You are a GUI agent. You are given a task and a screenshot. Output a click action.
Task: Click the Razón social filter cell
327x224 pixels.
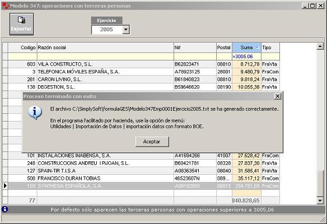pos(105,57)
